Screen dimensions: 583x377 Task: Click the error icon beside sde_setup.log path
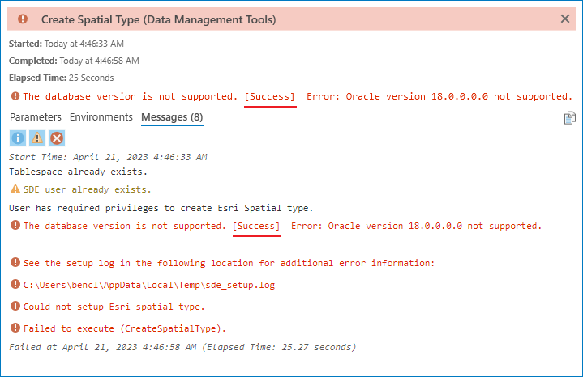[x=15, y=285]
